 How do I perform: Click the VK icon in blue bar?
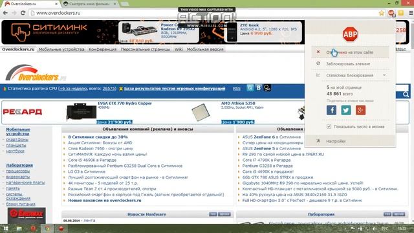(259, 88)
